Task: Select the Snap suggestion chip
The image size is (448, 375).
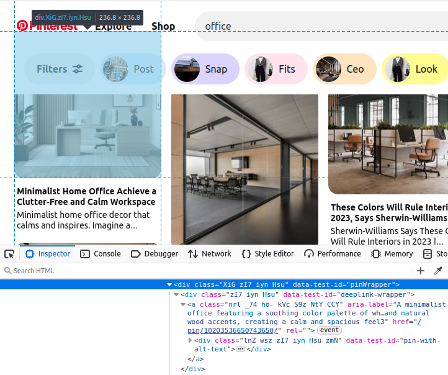Action: click(205, 69)
